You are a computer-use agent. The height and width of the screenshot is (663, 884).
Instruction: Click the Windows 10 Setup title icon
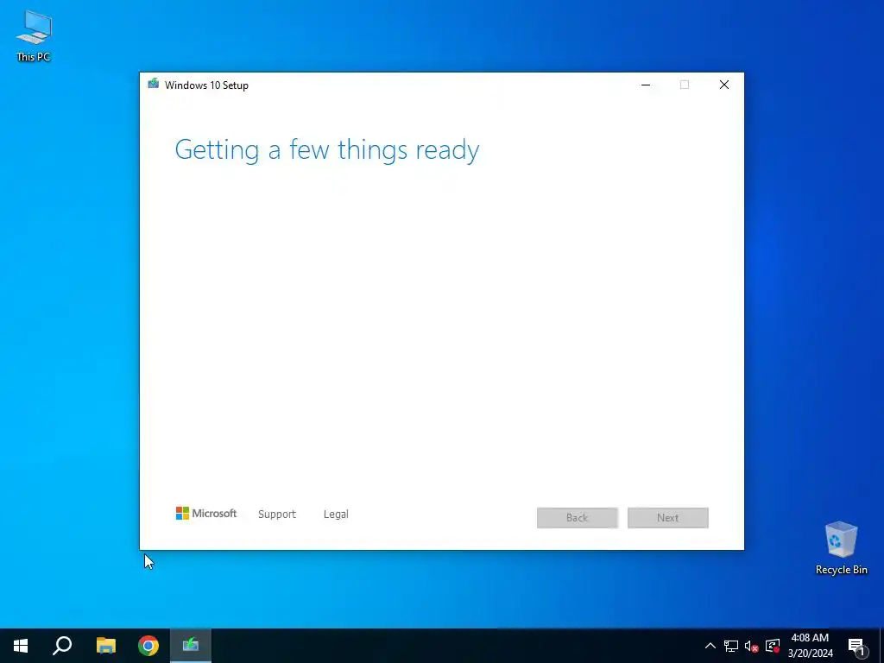point(154,85)
